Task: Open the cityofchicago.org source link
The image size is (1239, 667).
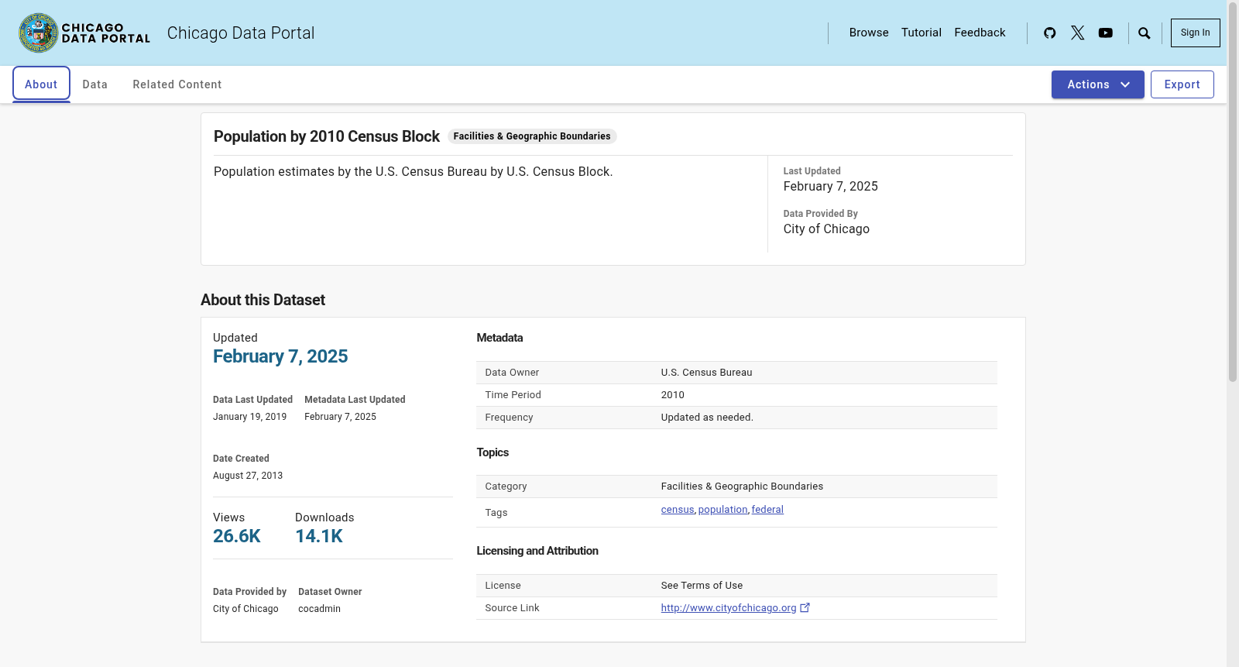Action: tap(729, 608)
